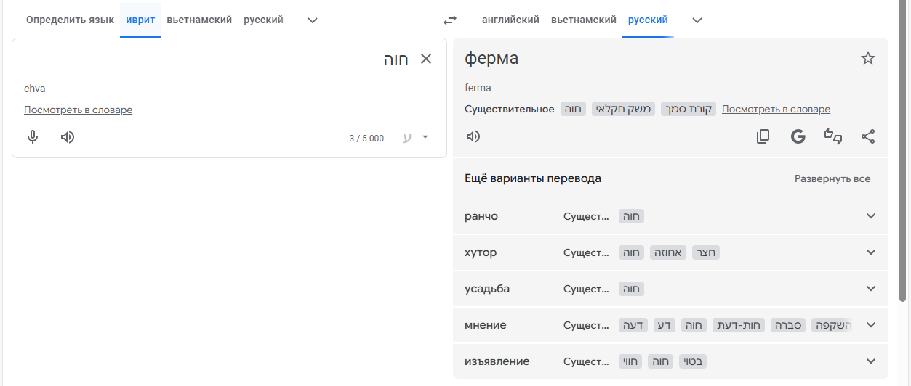Search translation with Google icon
The height and width of the screenshot is (386, 911).
(x=798, y=136)
